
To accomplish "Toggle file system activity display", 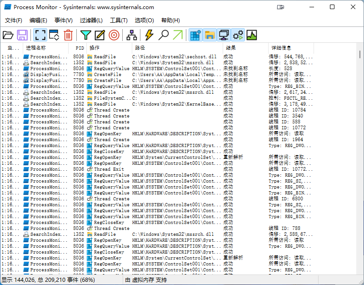I will pos(209,35).
